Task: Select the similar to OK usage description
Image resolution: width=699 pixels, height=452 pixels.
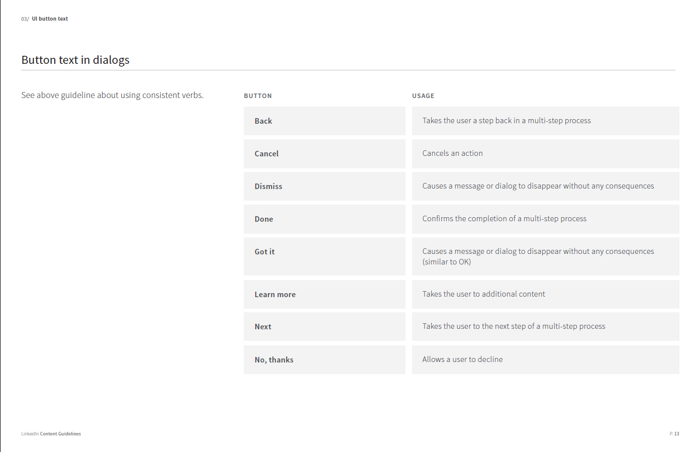Action: tap(538, 256)
